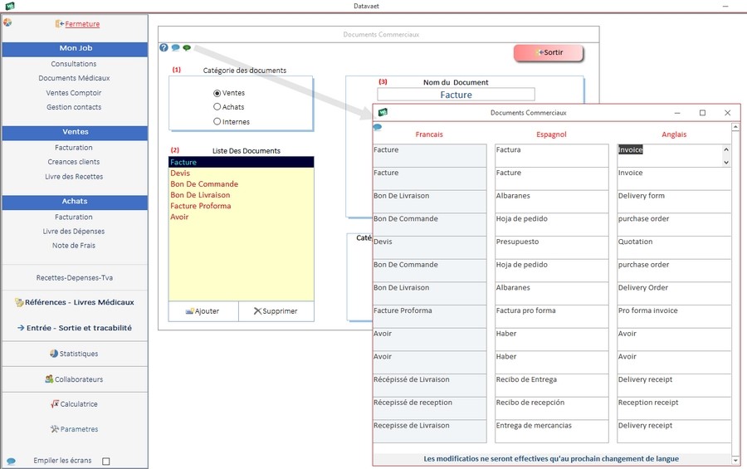The image size is (747, 469).
Task: Click the Nom du Document field showing Facture
Action: click(456, 95)
